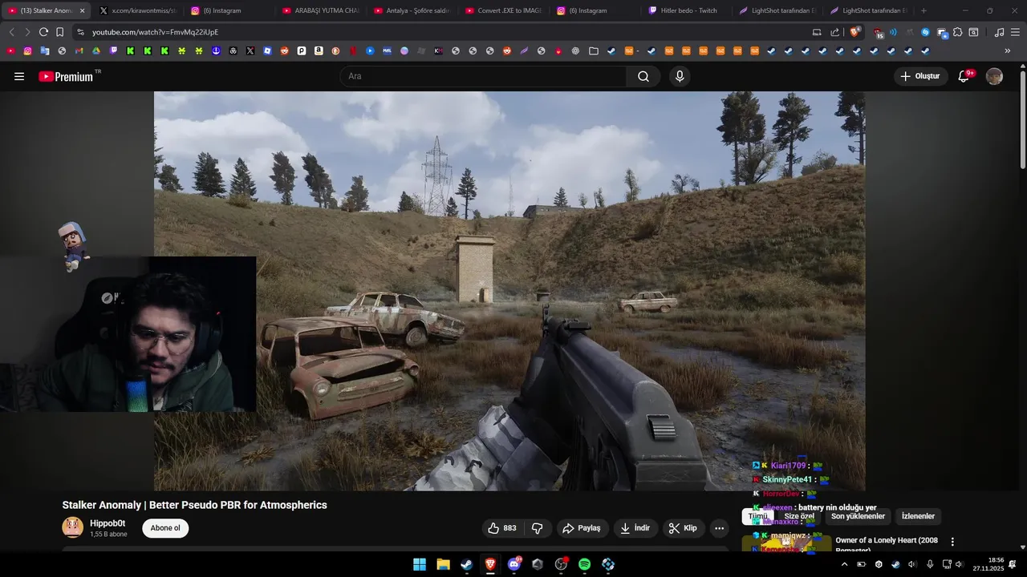This screenshot has width=1027, height=577.
Task: Bookmark this page icon in toolbar
Action: point(59,32)
